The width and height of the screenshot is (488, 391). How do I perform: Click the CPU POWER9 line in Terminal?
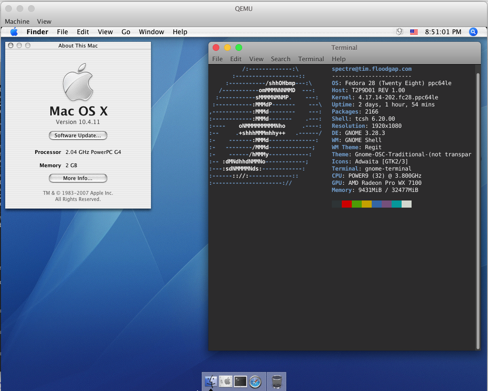point(376,176)
